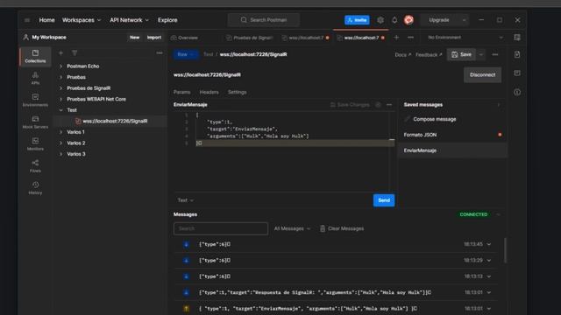Click the collections filter icon
561x315 pixels.
pos(75,52)
